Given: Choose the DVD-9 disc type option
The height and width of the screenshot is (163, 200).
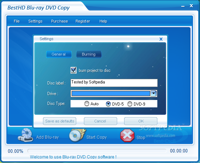Looking at the screenshot, I should point(130,104).
